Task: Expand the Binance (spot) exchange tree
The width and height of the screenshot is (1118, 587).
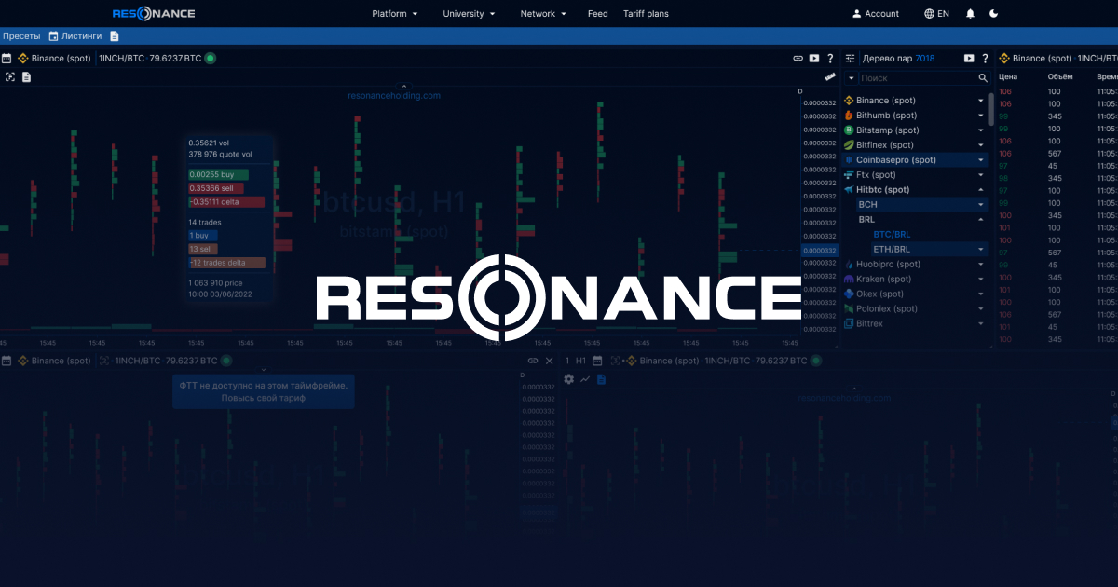Action: pos(980,101)
